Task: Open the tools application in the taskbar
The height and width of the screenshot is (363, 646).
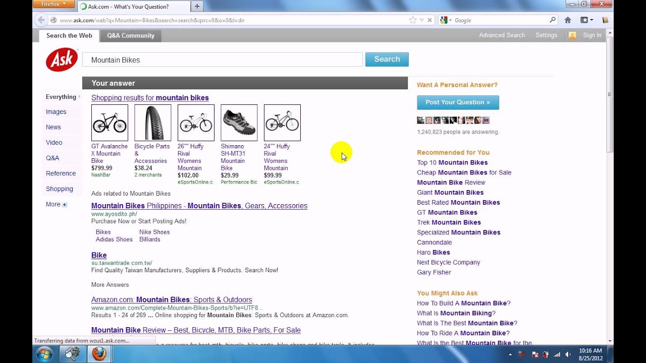Action: 72,354
